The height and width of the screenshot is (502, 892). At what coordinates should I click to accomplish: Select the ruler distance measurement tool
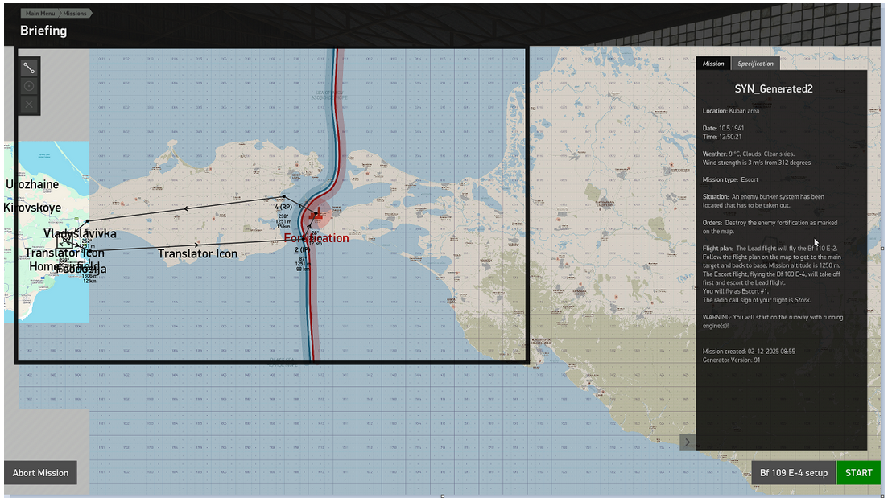coord(29,68)
